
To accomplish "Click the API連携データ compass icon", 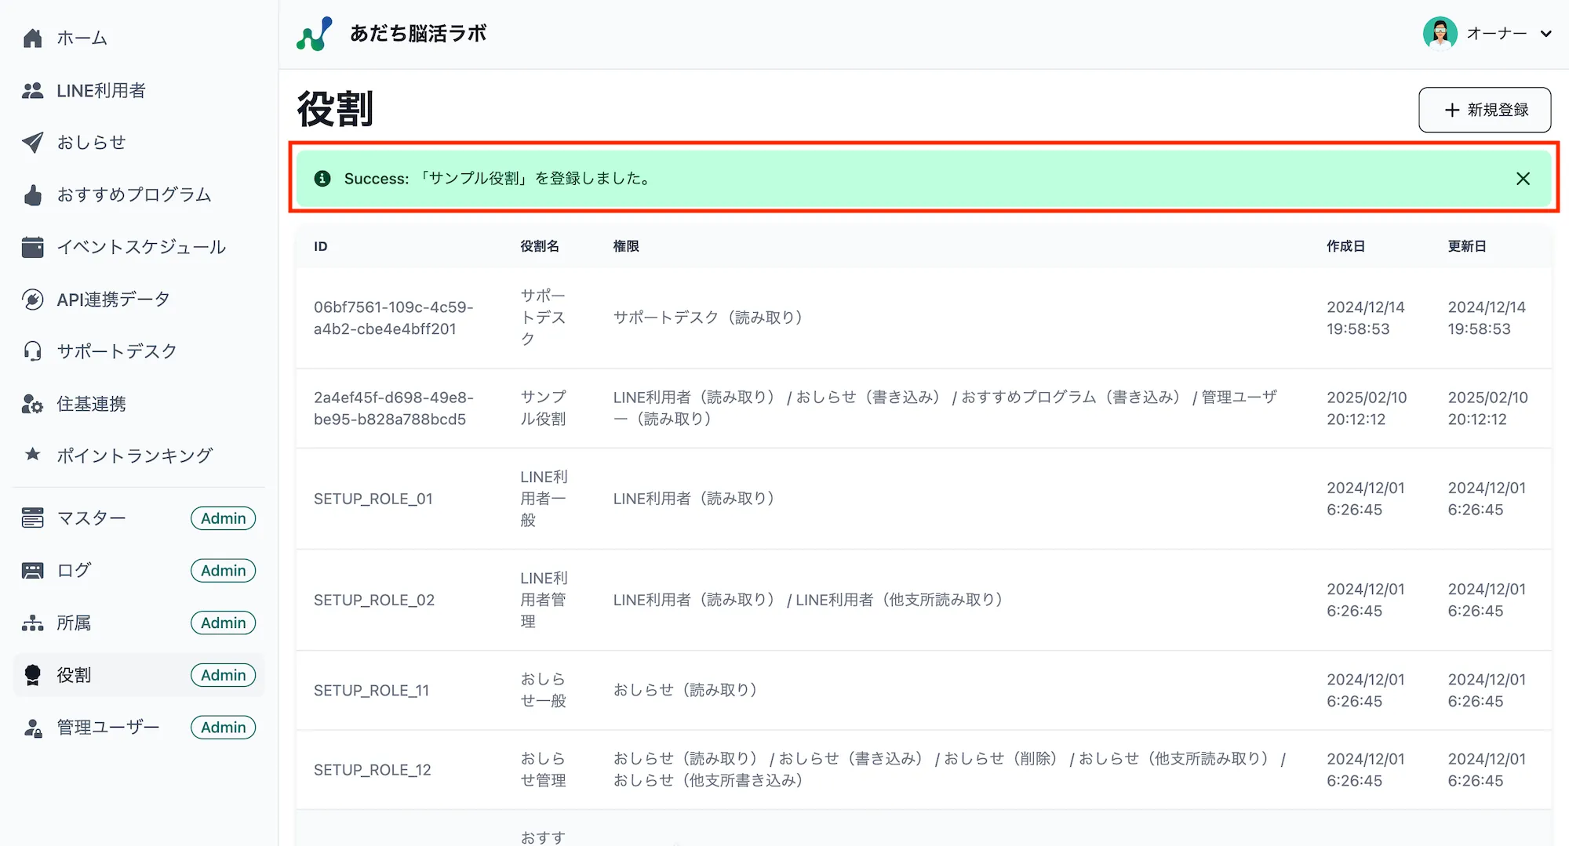I will 32,299.
